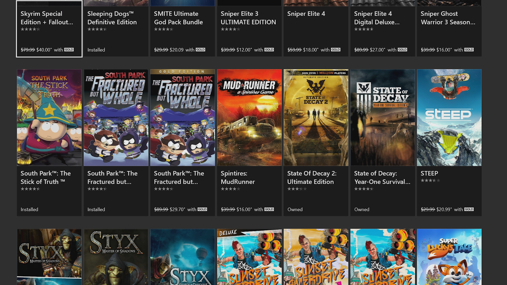Viewport: 507px width, 285px height.
Task: Click "Installed" under Sleeping Dogs
Action: [96, 50]
